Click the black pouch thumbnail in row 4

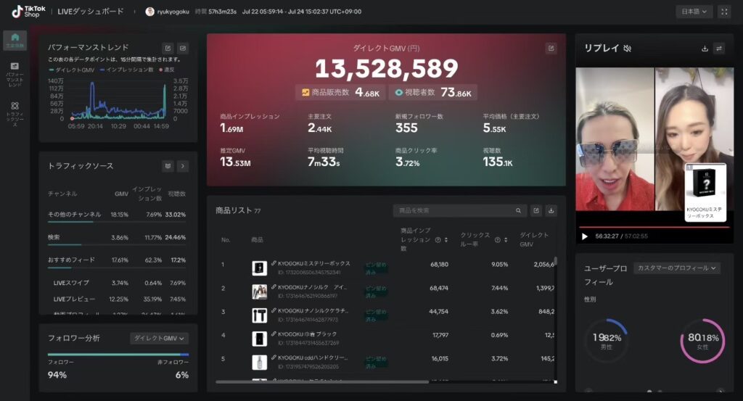pyautogui.click(x=259, y=339)
